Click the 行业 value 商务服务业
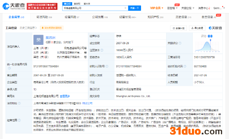This screenshot has width=229, height=139. coord(122,82)
